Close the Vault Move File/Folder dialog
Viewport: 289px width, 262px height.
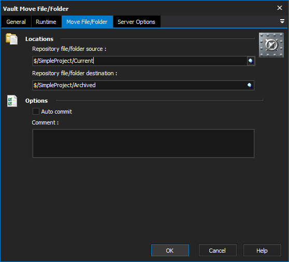(280, 8)
